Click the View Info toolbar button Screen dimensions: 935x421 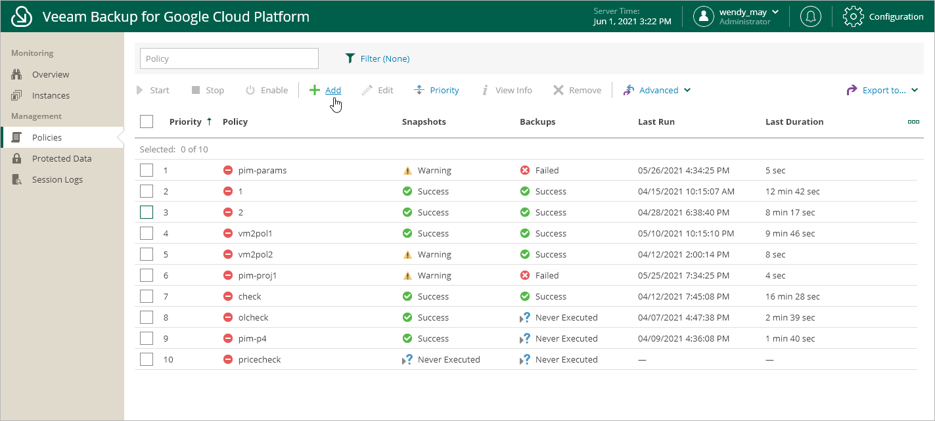pyautogui.click(x=506, y=90)
